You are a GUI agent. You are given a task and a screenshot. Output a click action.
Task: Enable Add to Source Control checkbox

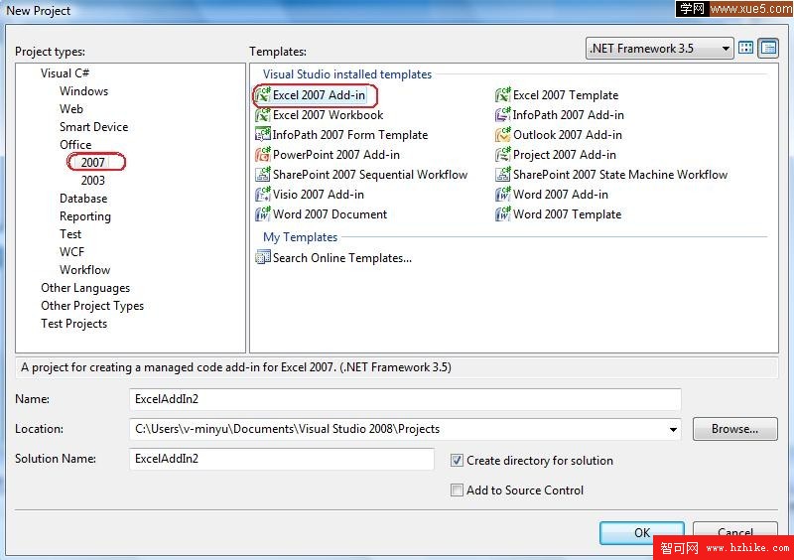(x=457, y=490)
